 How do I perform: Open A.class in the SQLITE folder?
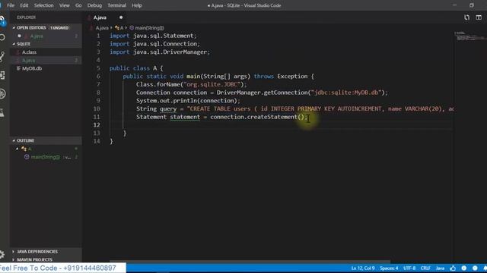29,52
